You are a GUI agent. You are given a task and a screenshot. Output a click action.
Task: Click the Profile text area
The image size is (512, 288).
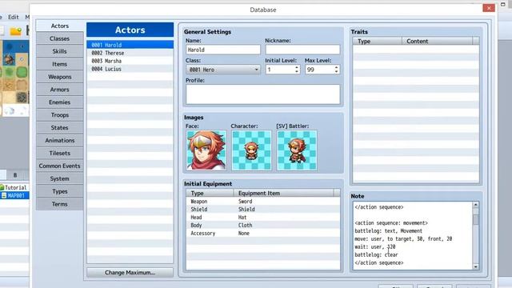263,94
